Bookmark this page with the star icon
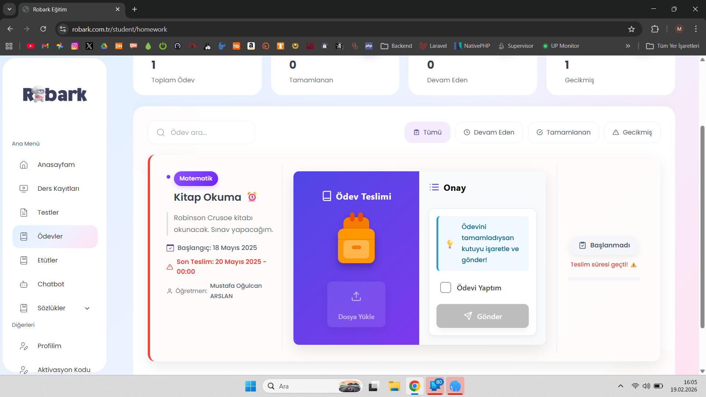The height and width of the screenshot is (397, 706). pyautogui.click(x=631, y=29)
